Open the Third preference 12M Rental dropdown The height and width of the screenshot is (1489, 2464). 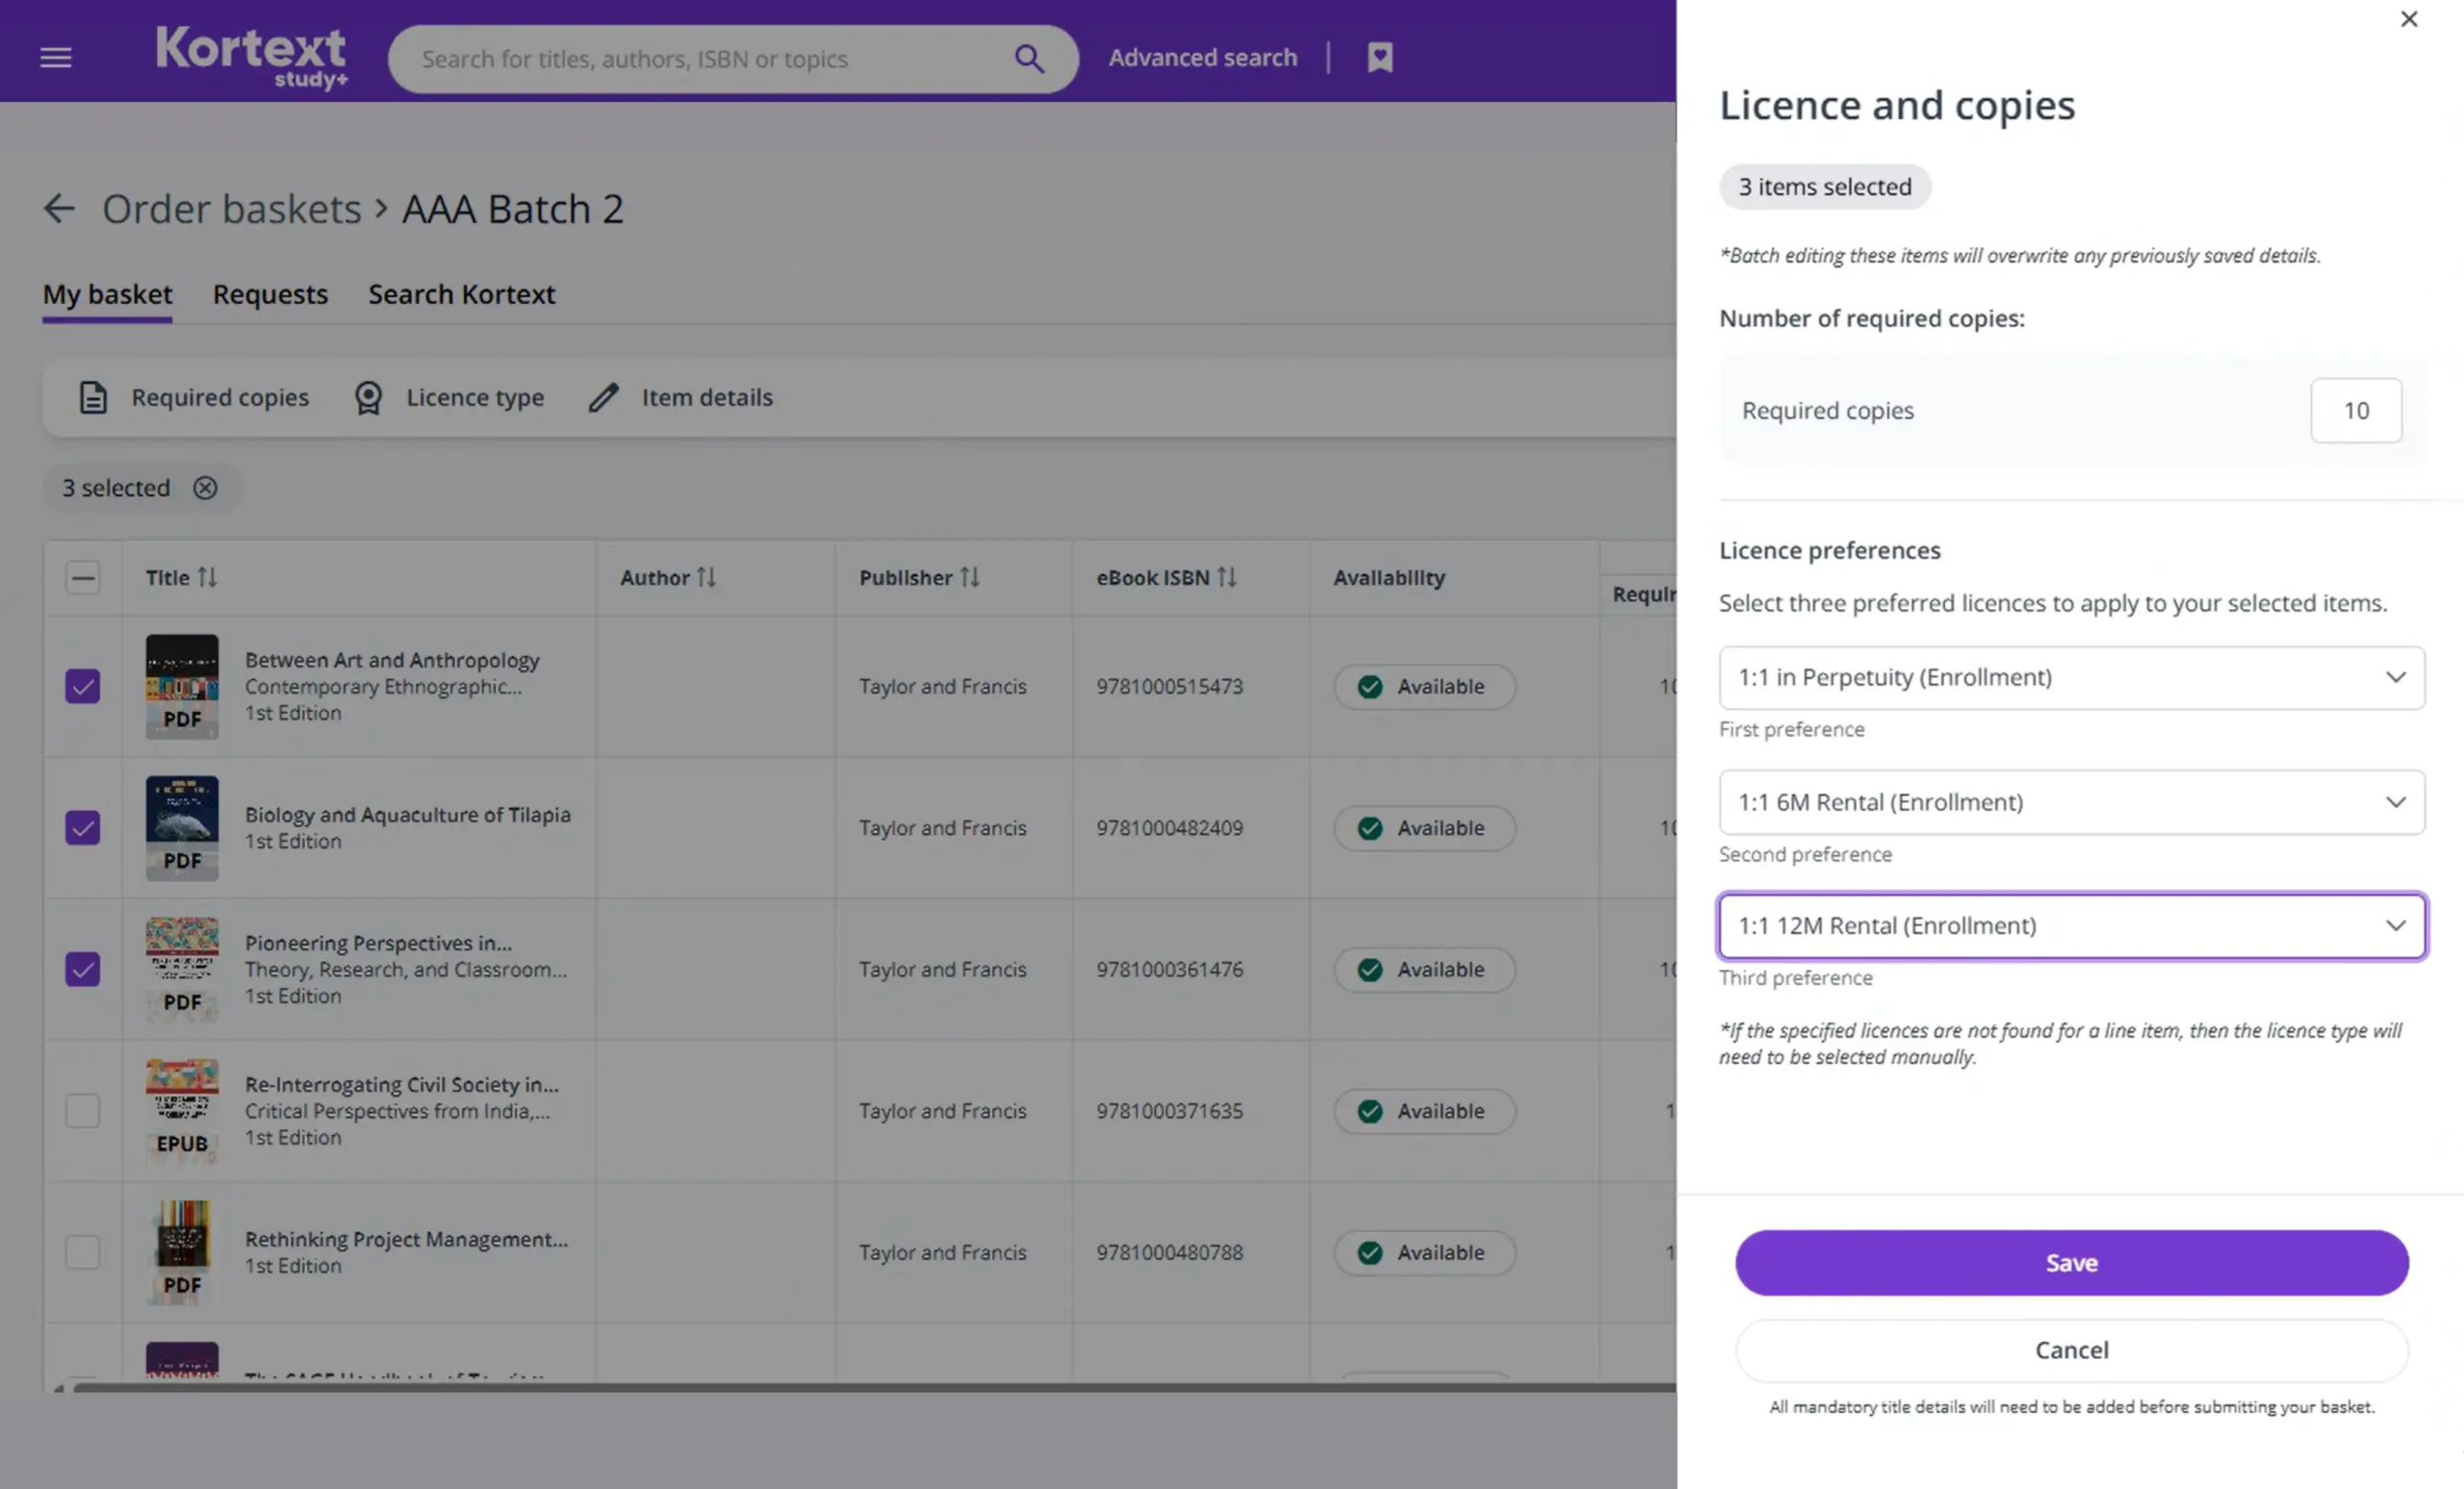(2071, 926)
